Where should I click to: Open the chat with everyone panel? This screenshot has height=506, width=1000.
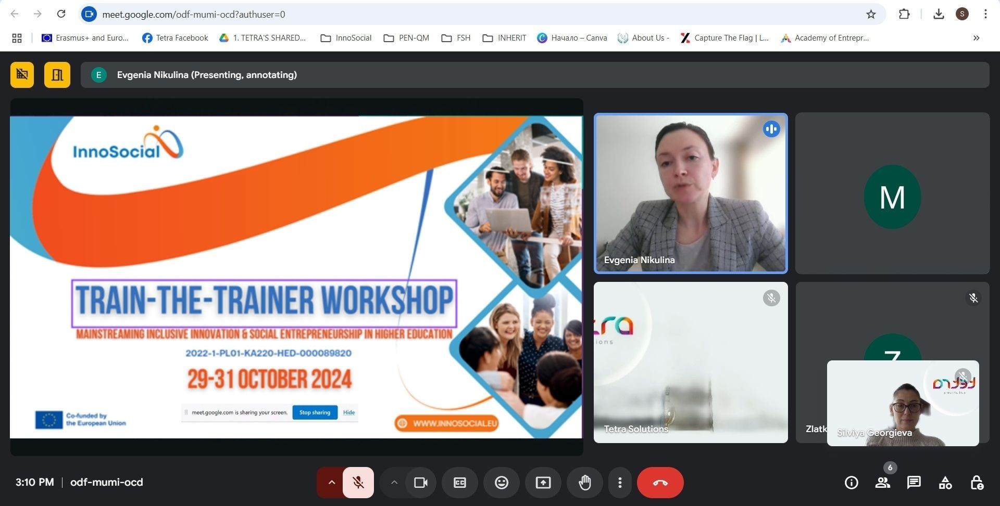click(914, 483)
